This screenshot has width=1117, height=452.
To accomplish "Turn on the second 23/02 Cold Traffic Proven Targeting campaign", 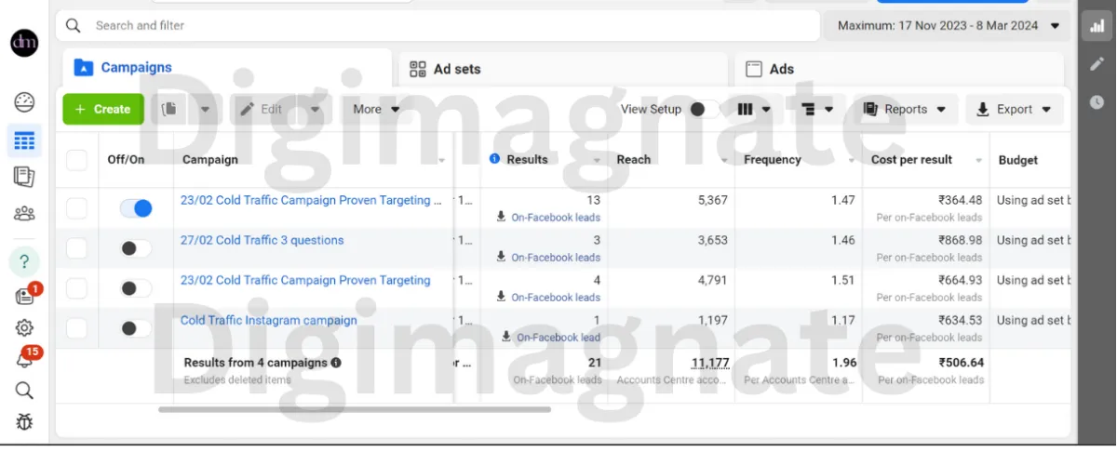I will pos(135,288).
